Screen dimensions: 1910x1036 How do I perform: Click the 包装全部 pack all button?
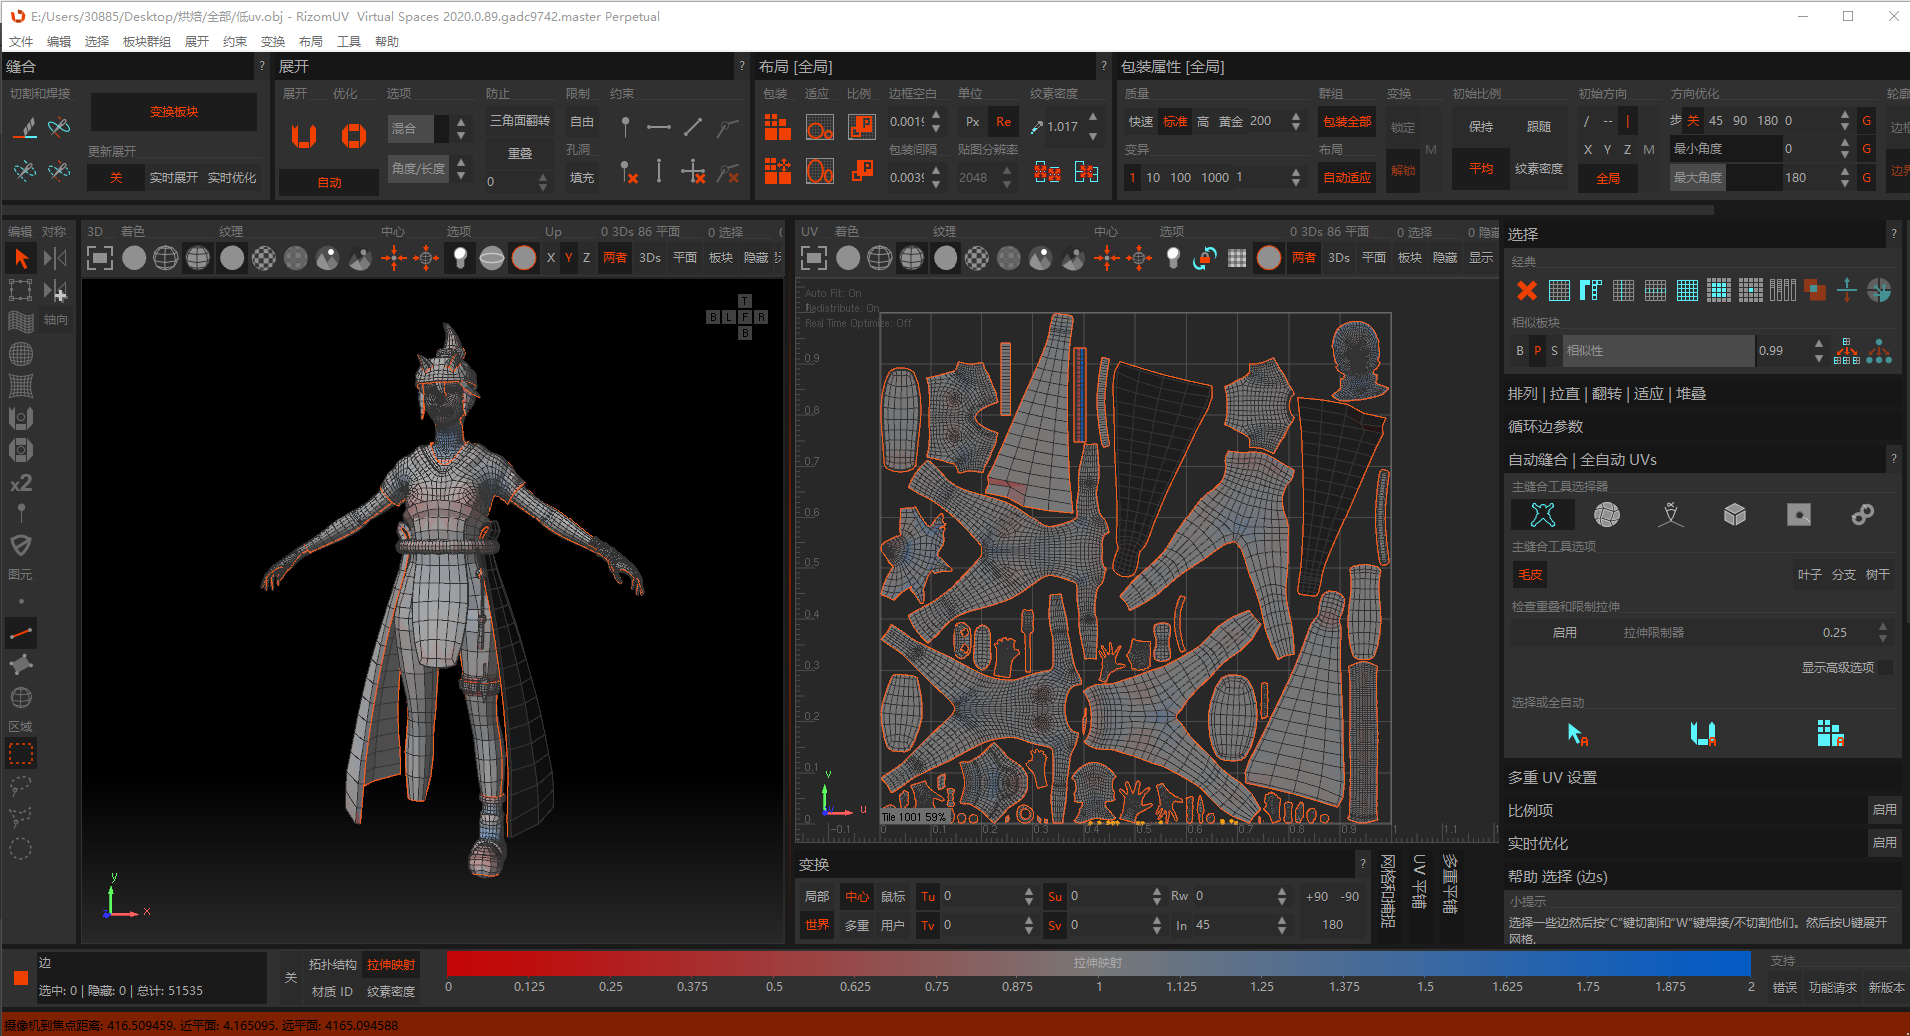point(1346,122)
